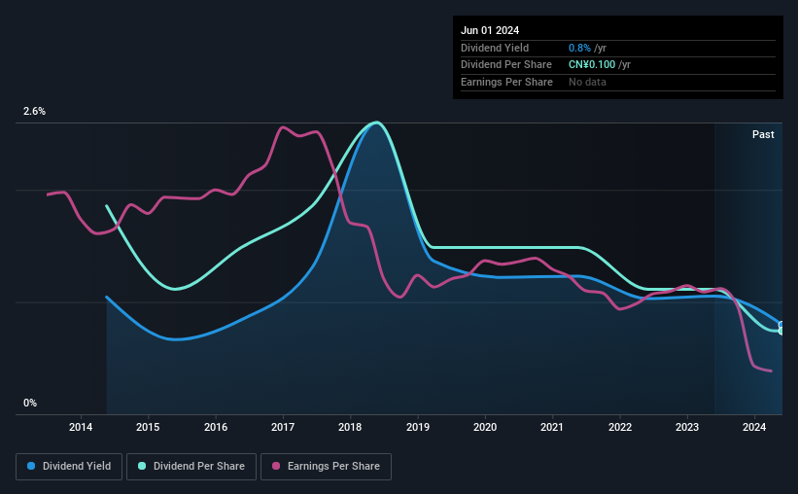Select the 2015 x-axis label
The width and height of the screenshot is (798, 494).
click(148, 427)
